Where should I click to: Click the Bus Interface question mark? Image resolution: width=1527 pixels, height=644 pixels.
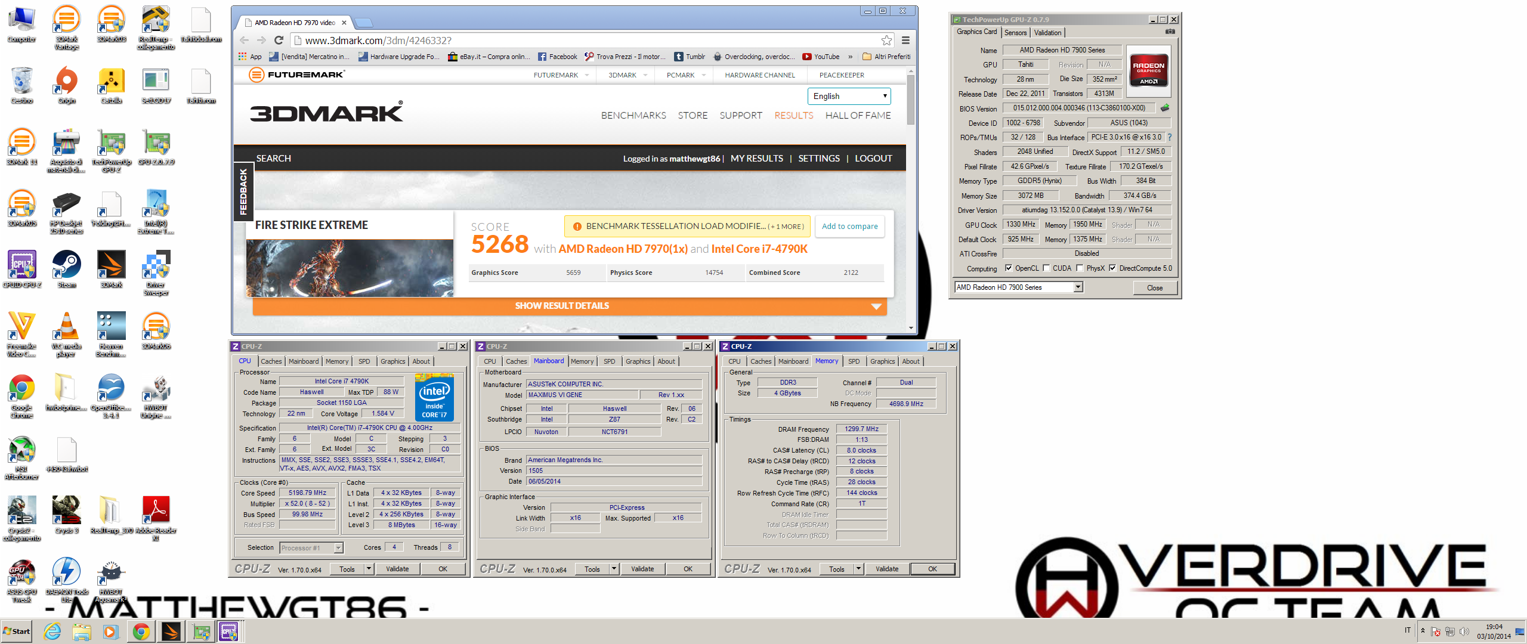point(1169,137)
